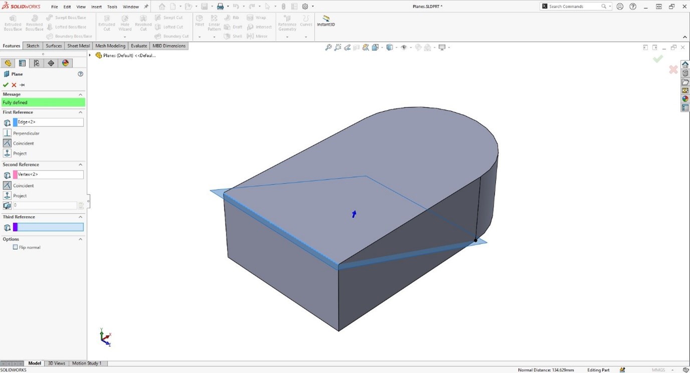Image resolution: width=690 pixels, height=373 pixels.
Task: Collapse the Message group header
Action: pyautogui.click(x=80, y=94)
